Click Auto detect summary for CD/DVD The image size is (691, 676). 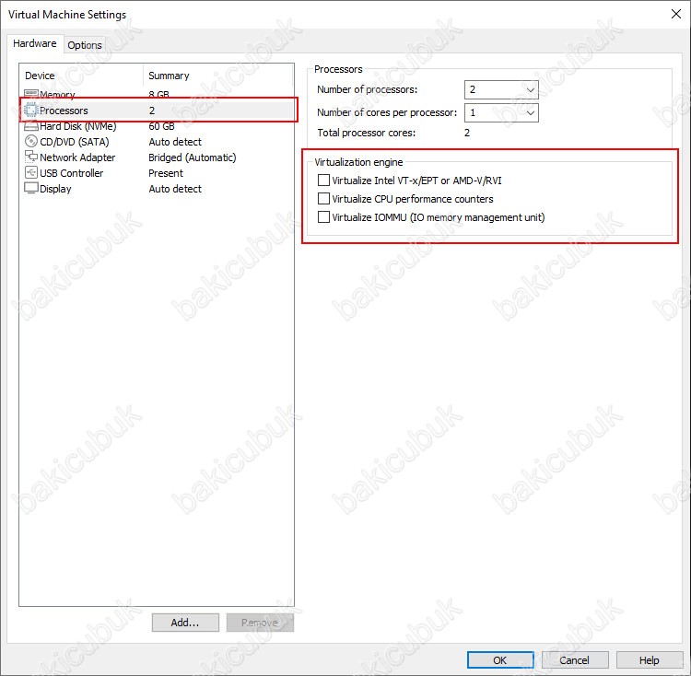tap(175, 142)
